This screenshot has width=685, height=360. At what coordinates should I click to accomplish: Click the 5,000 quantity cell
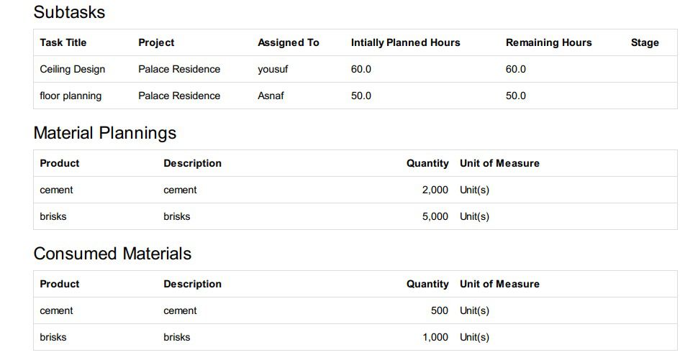tap(435, 216)
